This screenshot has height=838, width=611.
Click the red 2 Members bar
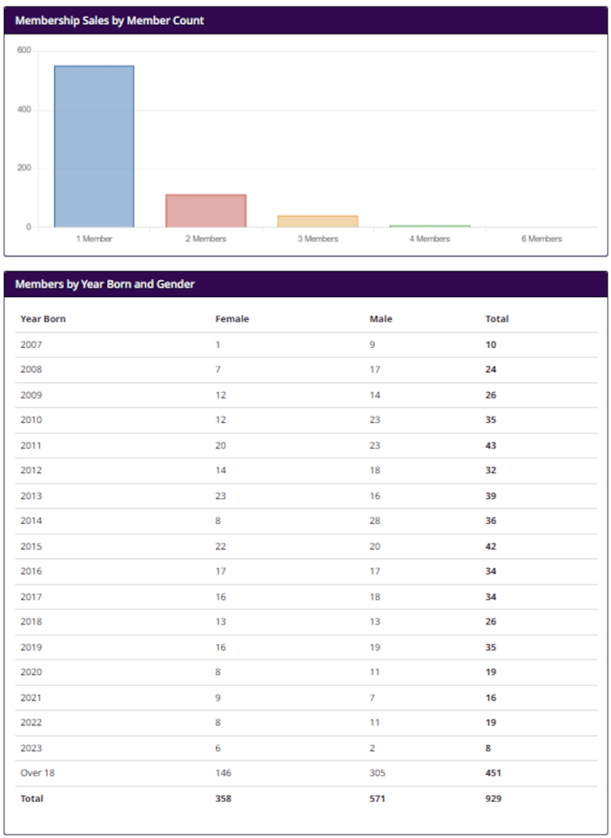tap(206, 210)
